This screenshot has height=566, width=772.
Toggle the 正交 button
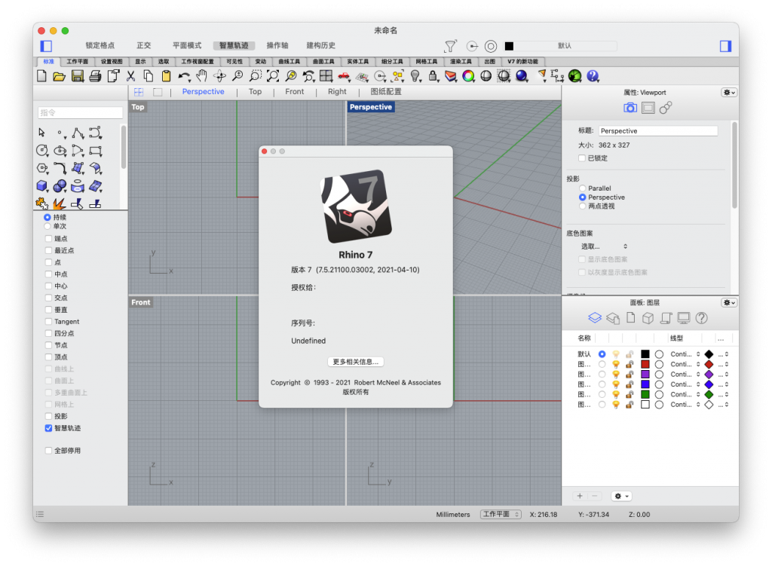coord(144,45)
